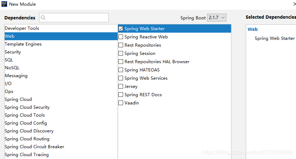This screenshot has height=159, width=296.
Task: Select the I/O category
Action: pos(61,84)
